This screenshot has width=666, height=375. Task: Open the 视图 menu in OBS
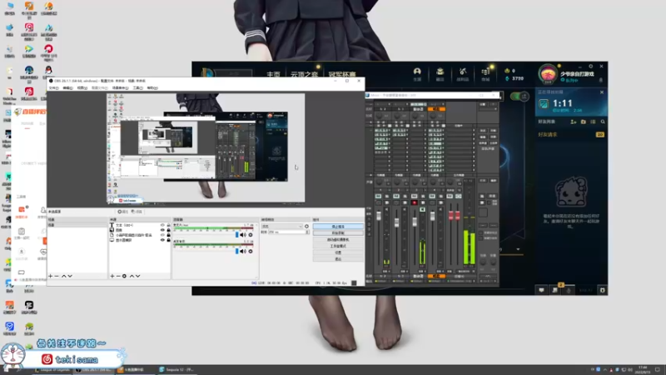pos(82,88)
